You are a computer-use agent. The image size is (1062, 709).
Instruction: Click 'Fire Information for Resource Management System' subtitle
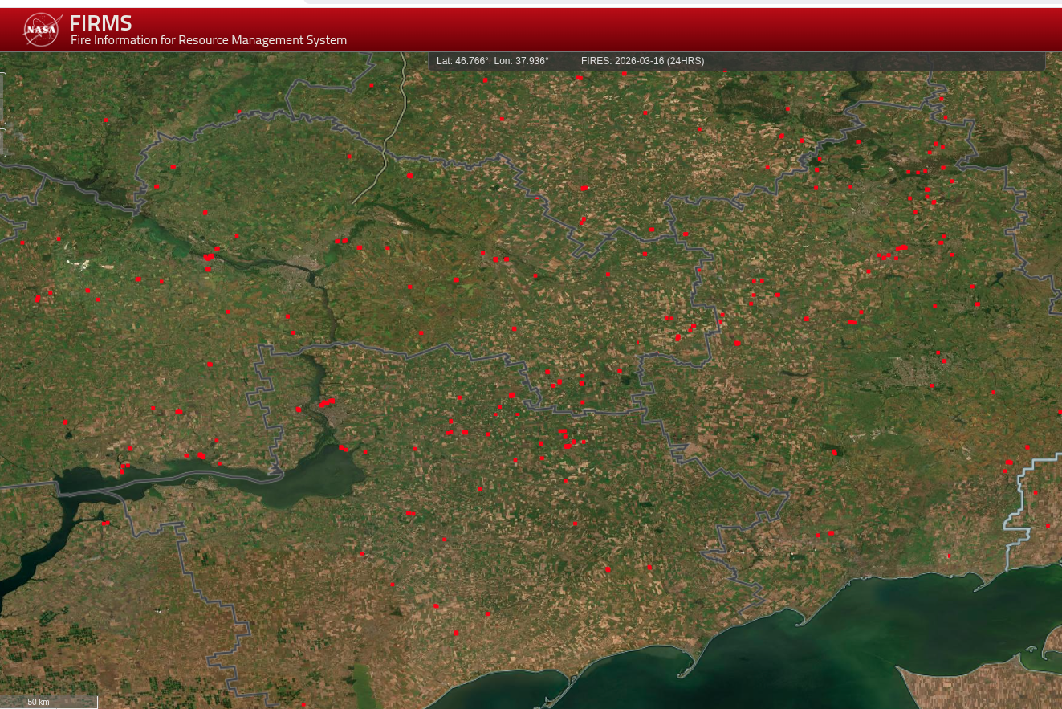pos(209,40)
